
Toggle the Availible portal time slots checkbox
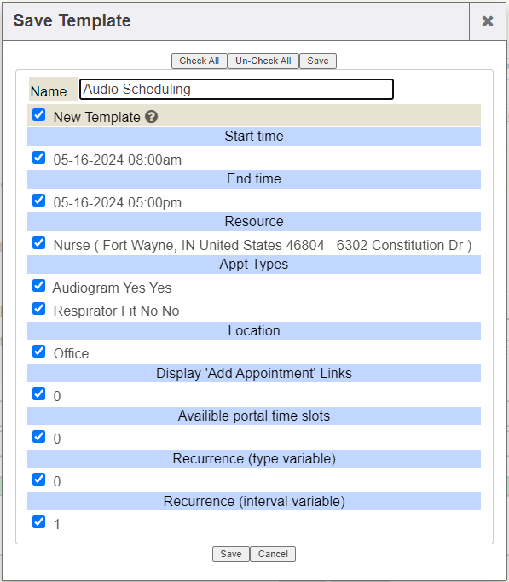[39, 437]
